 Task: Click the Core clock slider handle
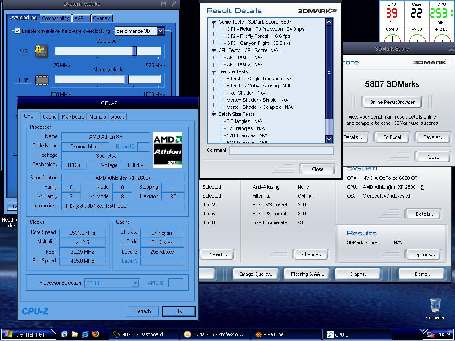tap(134, 51)
